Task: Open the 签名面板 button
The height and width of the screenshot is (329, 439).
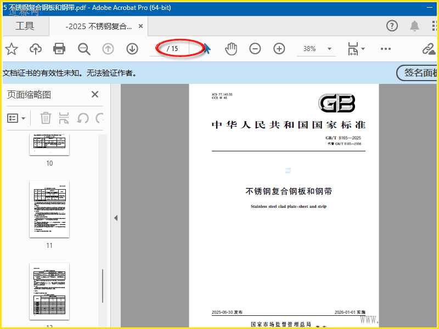Action: [x=417, y=73]
